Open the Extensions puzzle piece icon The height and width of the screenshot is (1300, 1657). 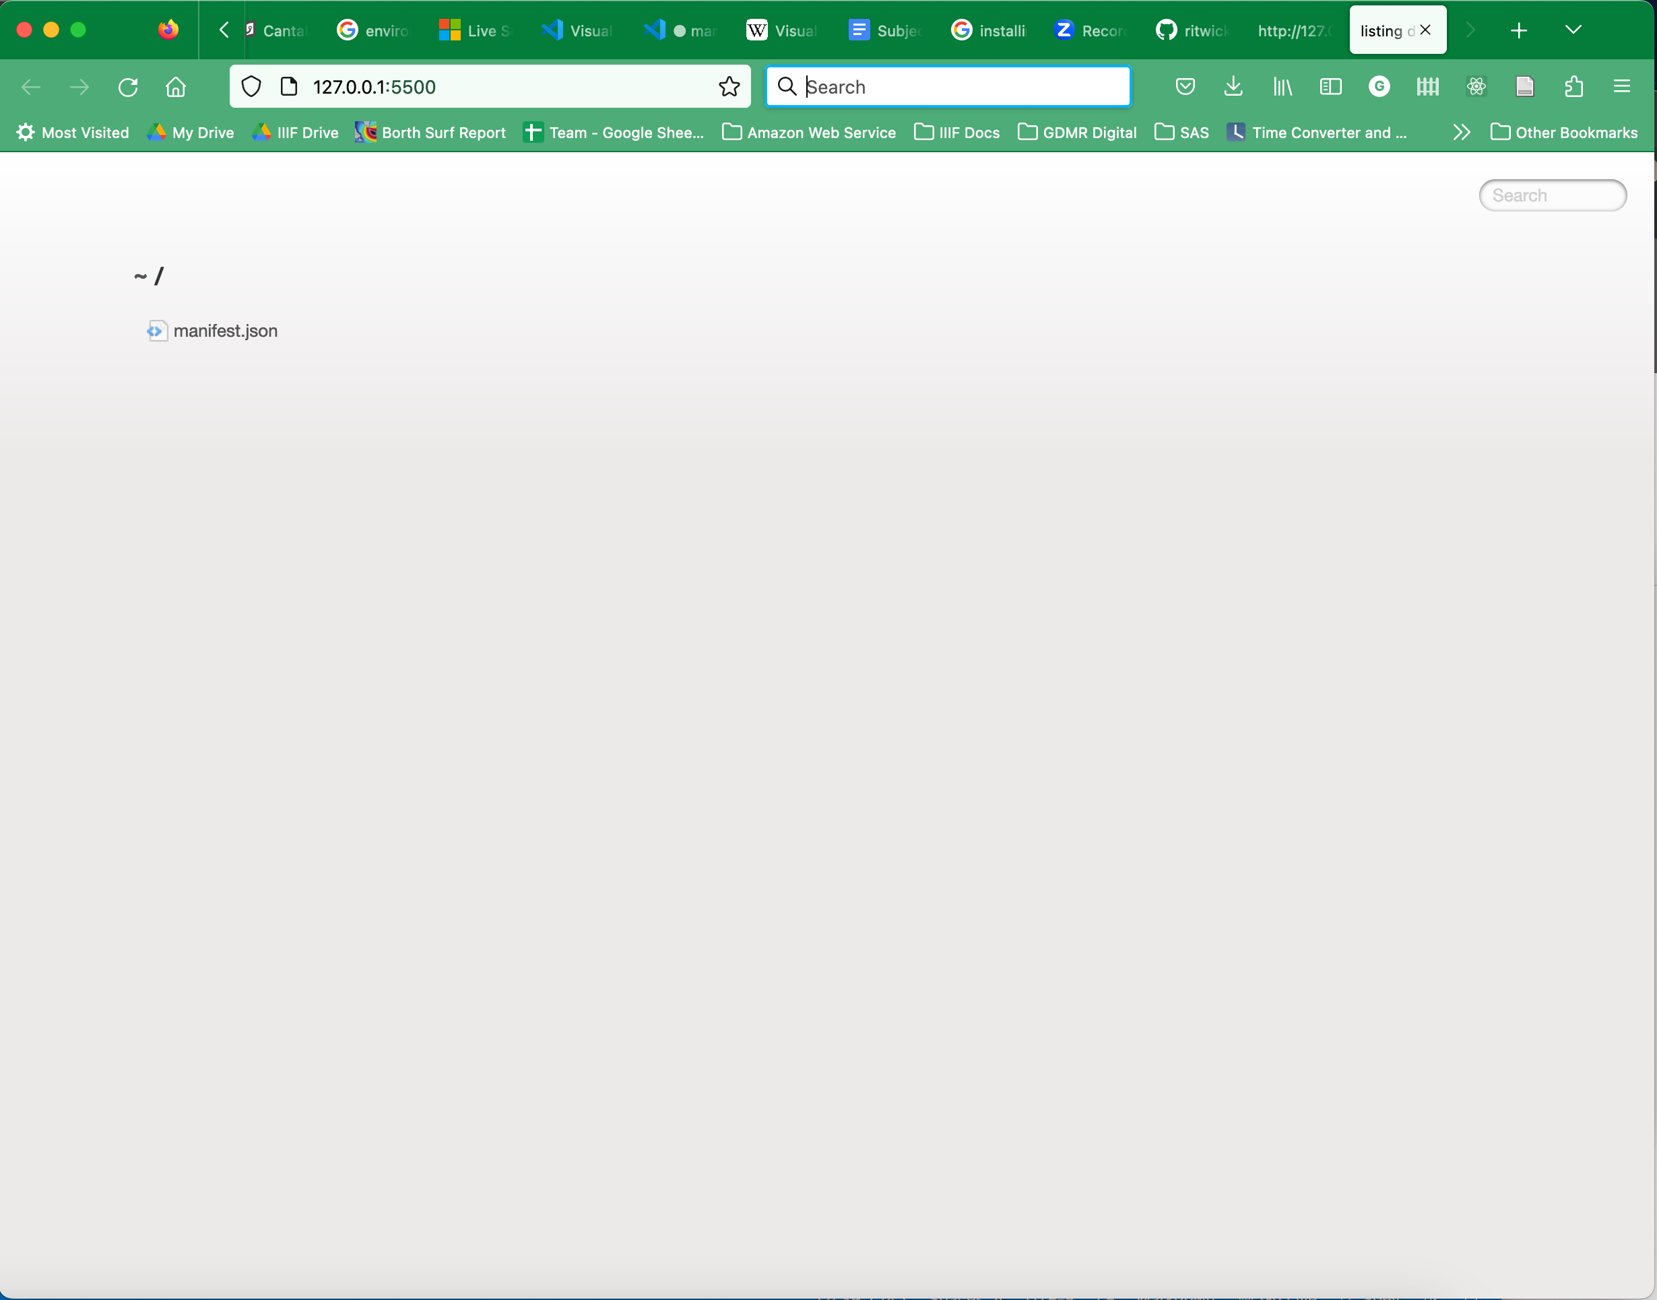pos(1573,87)
